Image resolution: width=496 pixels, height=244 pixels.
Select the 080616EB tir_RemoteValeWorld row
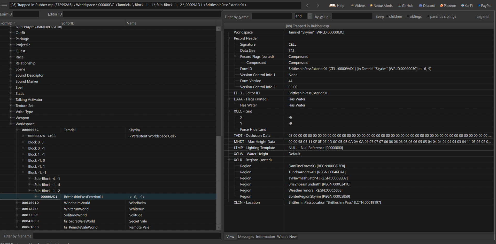(x=108, y=227)
